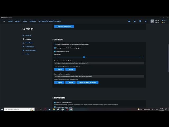This screenshot has height=127, width=169.
Task: Click the Change proxy settings button
Action: tap(64, 26)
